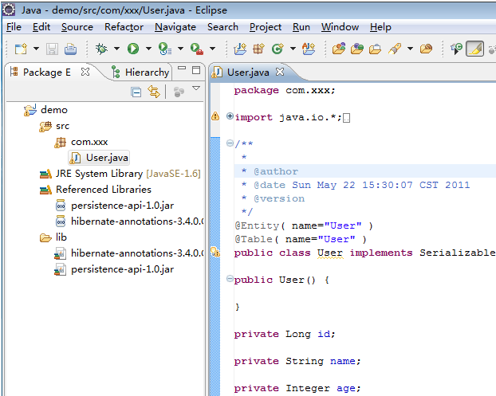Image resolution: width=496 pixels, height=396 pixels.
Task: Click the Save disk icon
Action: click(x=53, y=49)
